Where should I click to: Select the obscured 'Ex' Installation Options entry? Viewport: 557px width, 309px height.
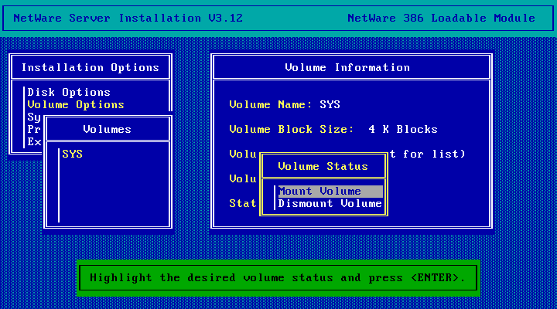pos(34,142)
